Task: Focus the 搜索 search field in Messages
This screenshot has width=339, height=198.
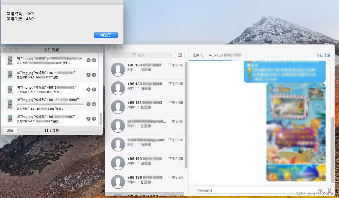Action: pyautogui.click(x=141, y=55)
